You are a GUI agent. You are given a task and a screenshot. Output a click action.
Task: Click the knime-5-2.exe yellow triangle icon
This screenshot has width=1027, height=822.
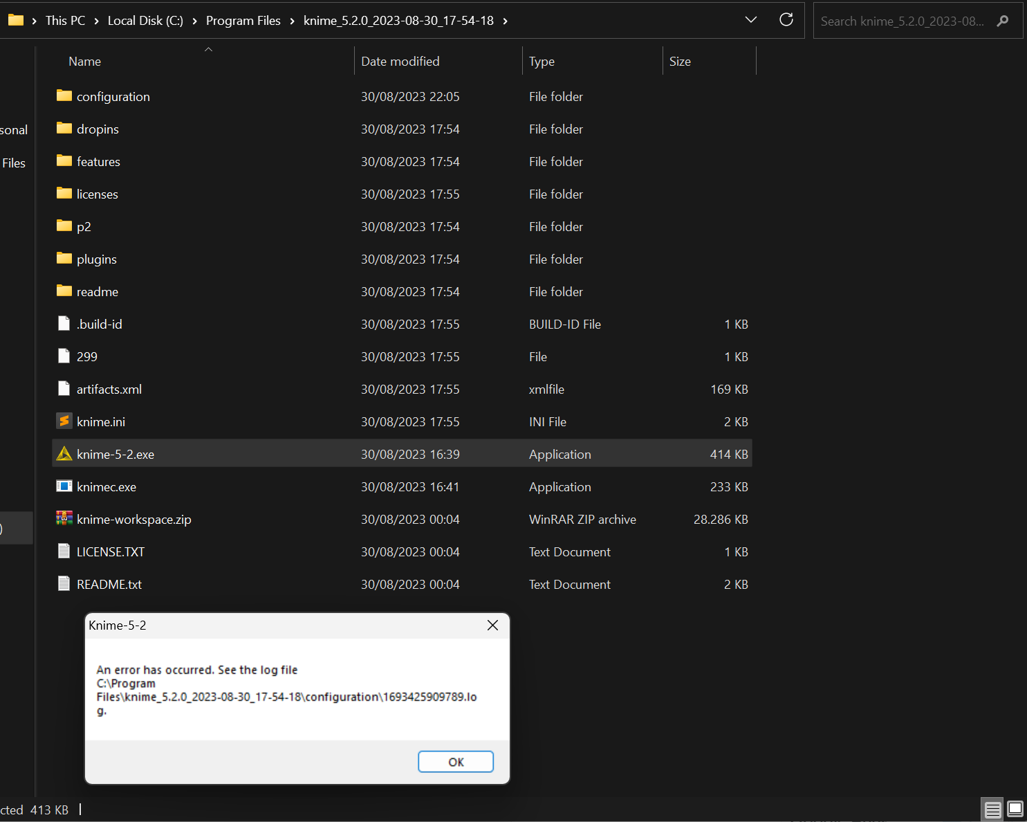[64, 453]
